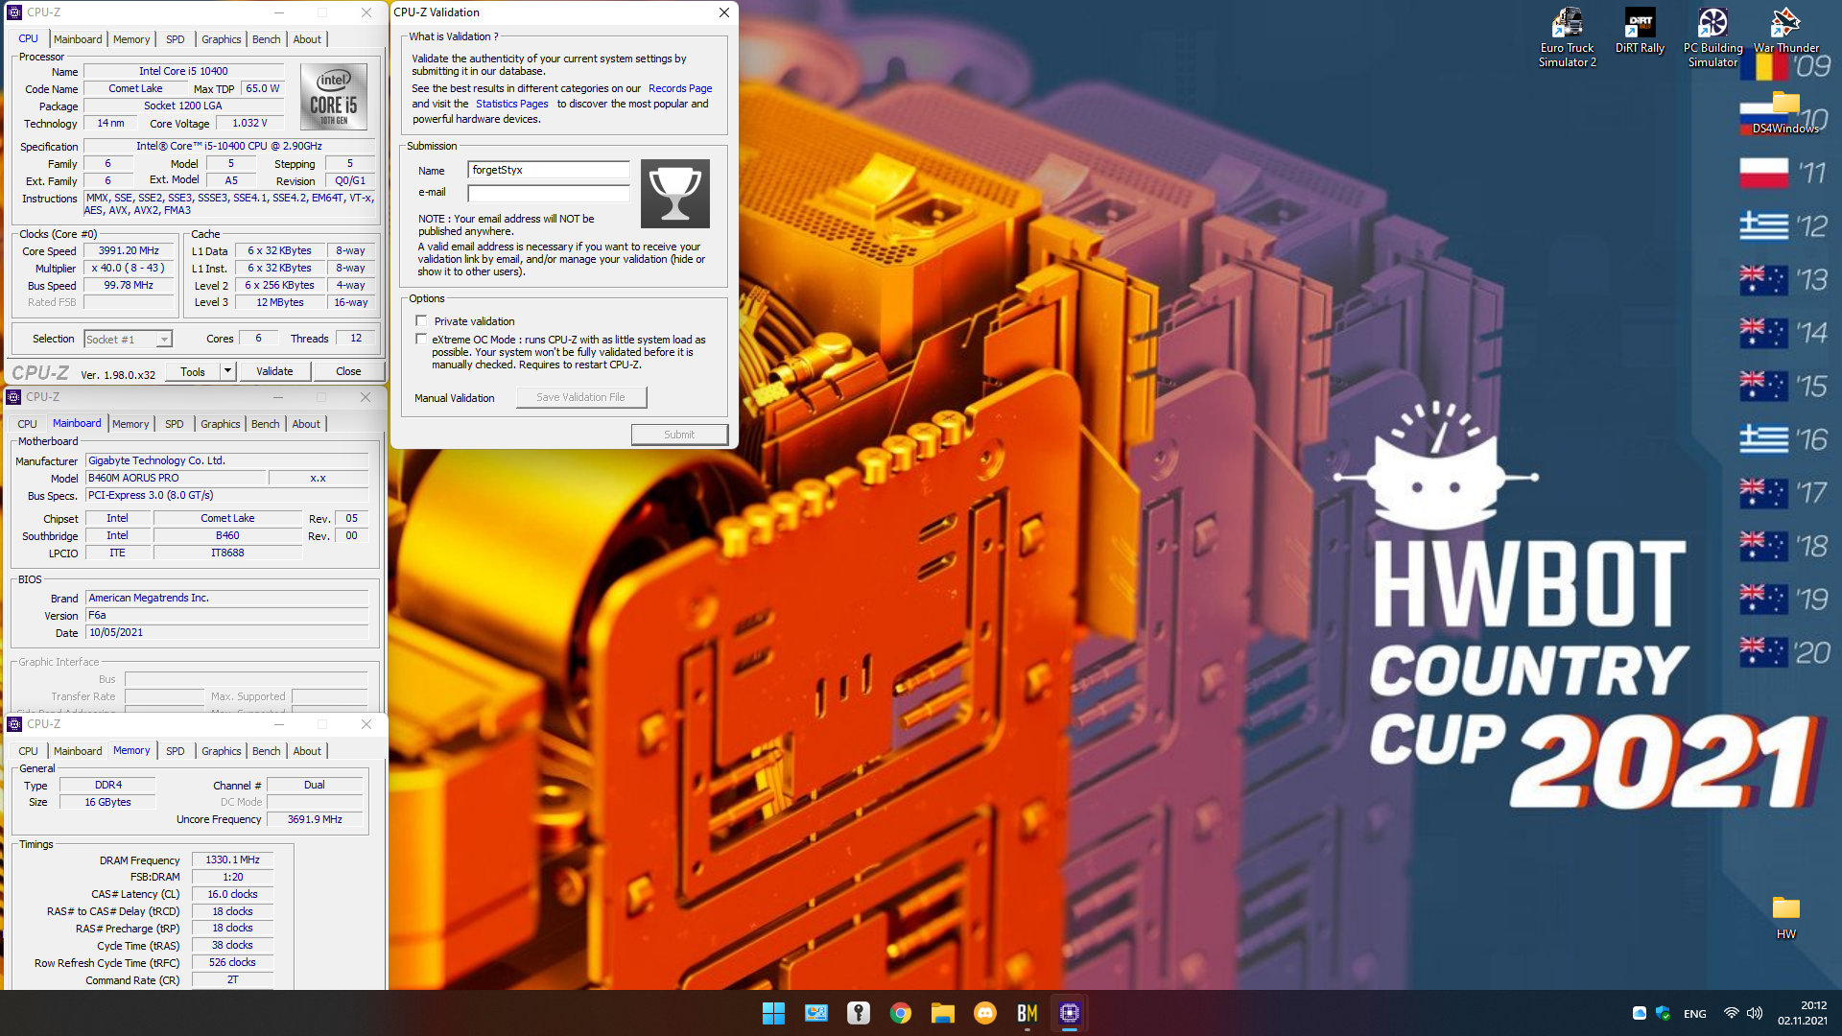1842x1036 pixels.
Task: Switch to Memory tab in top CPU-Z window
Action: click(x=131, y=39)
